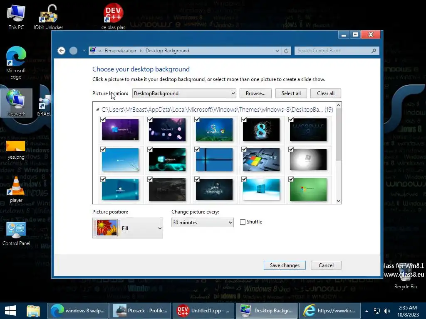
Task: Switch to 'Ptoszek - Profile...' taskbar window
Action: pyautogui.click(x=140, y=311)
